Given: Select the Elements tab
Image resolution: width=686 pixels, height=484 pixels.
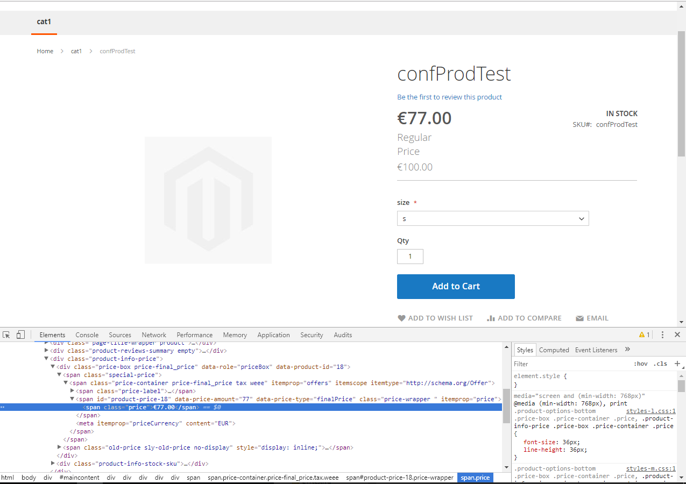Looking at the screenshot, I should [x=52, y=334].
